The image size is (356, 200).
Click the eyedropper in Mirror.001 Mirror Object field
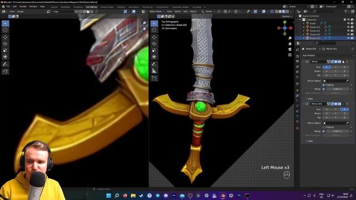click(x=347, y=123)
